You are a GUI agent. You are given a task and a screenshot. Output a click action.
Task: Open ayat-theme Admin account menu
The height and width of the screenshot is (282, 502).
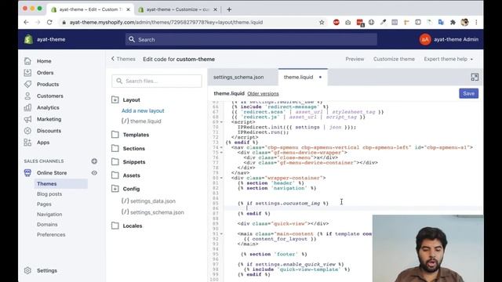click(x=449, y=39)
